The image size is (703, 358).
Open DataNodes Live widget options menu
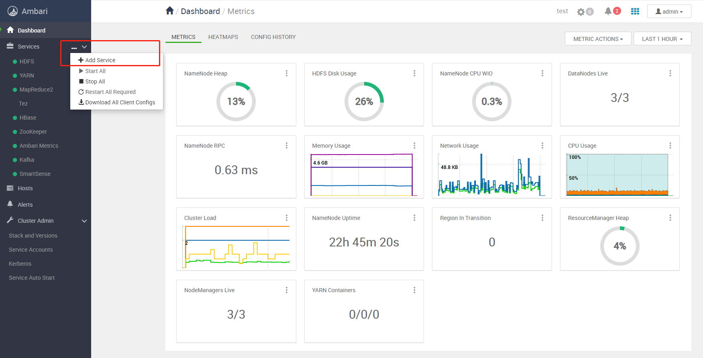click(670, 73)
